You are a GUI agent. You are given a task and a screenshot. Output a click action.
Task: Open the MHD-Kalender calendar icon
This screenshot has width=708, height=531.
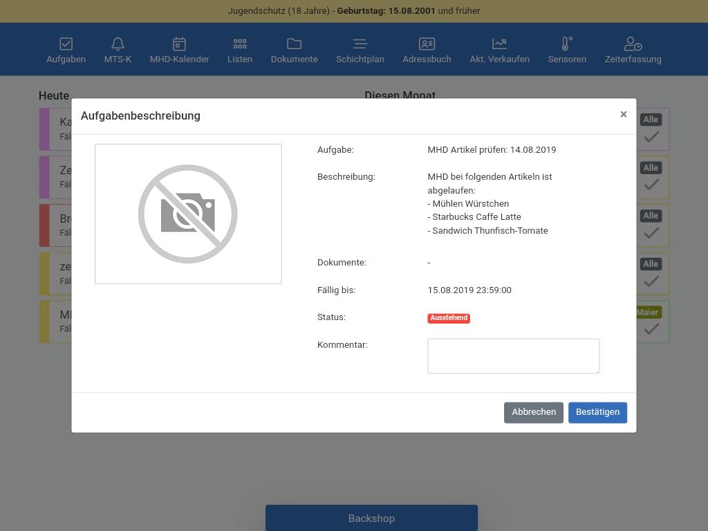click(179, 44)
